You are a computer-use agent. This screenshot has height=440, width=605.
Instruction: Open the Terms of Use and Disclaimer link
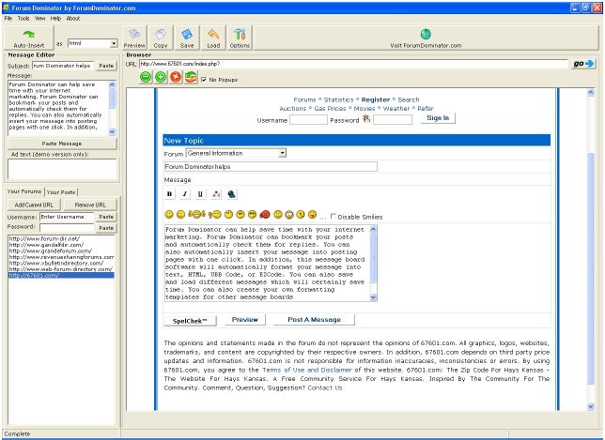307,370
